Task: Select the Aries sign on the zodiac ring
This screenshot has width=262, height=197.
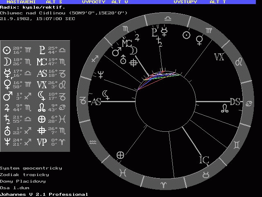Action: (164, 186)
